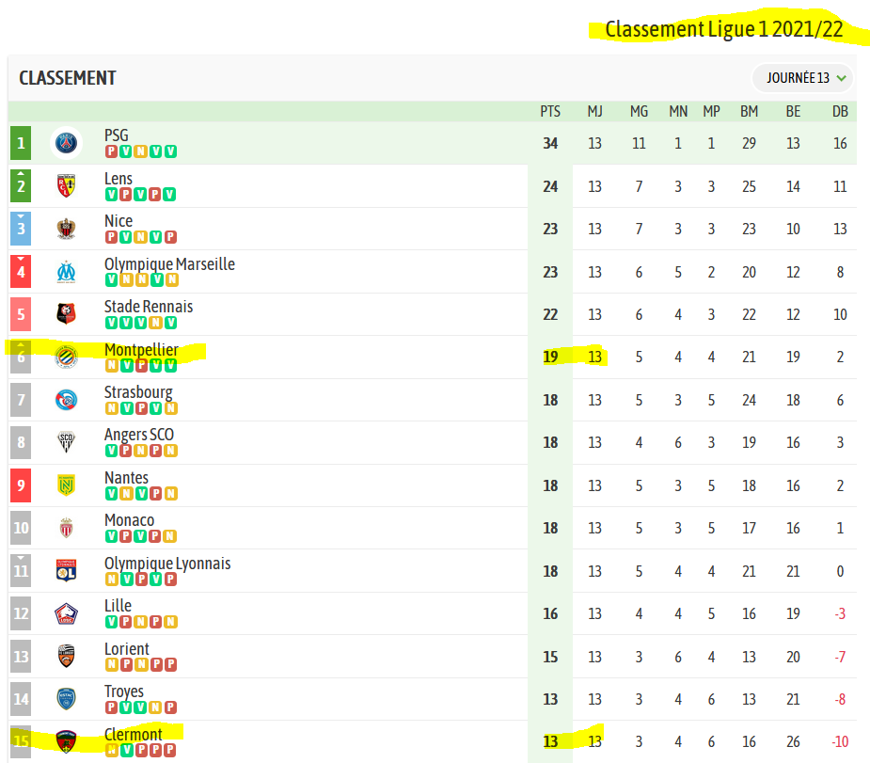Click the BM column header

tap(749, 112)
